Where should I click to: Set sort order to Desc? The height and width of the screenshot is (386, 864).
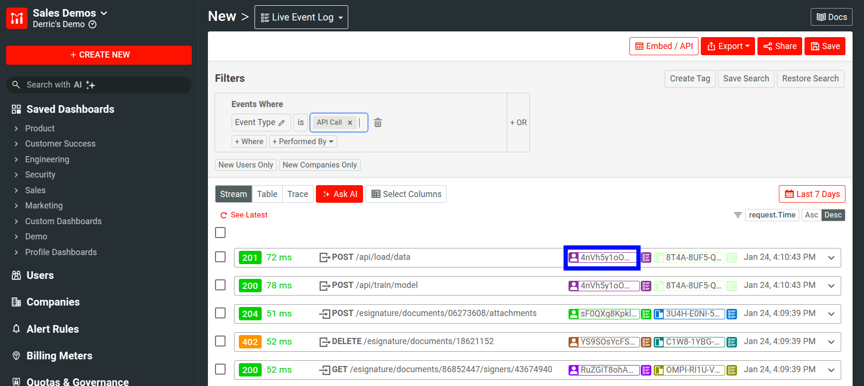833,215
